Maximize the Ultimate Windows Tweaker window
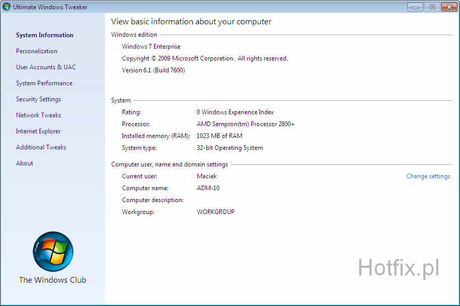Image resolution: width=460 pixels, height=306 pixels. coord(432,7)
